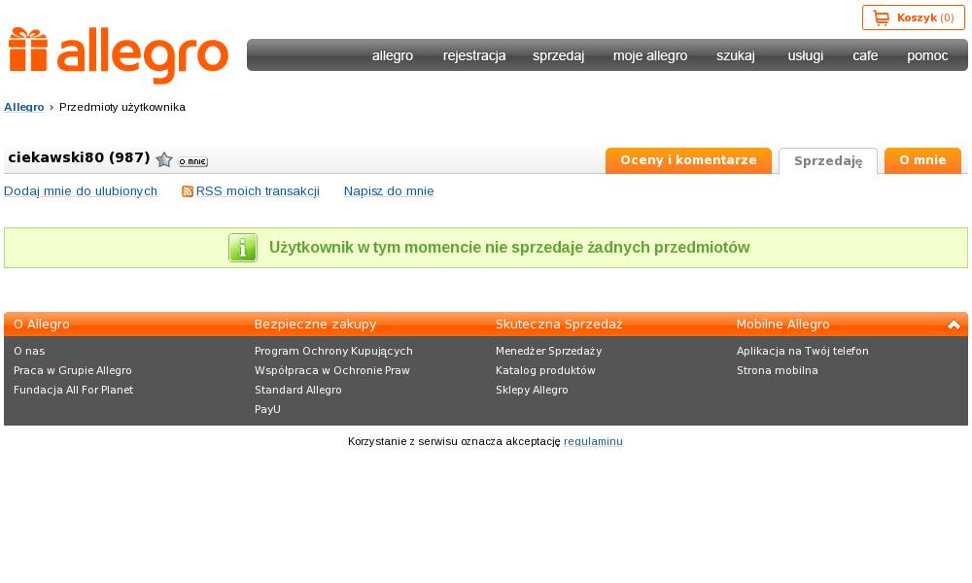Open the 'O nas' footer link

(x=29, y=352)
